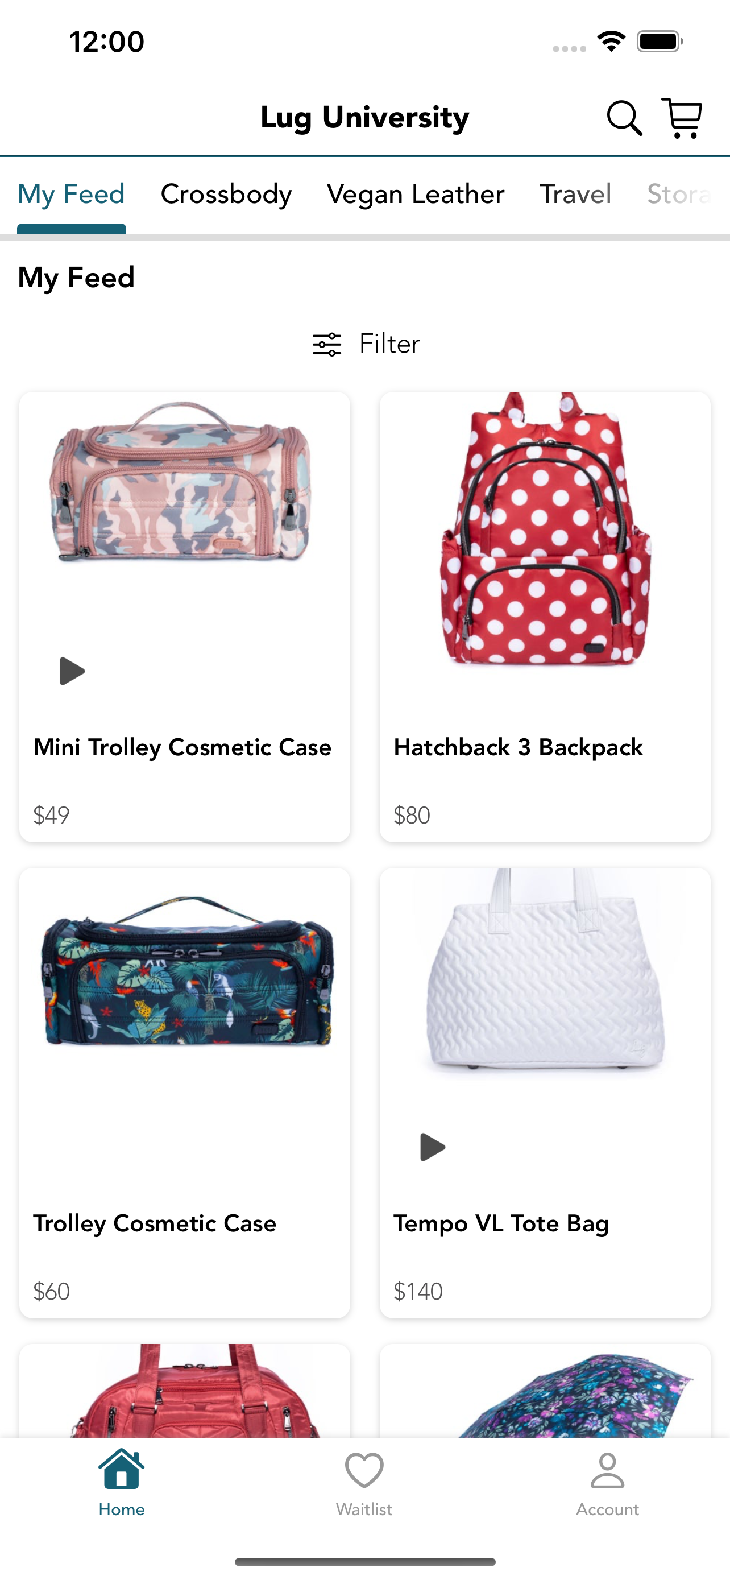This screenshot has height=1580, width=730.
Task: Select the partially visible Storage tab
Action: coord(681,194)
